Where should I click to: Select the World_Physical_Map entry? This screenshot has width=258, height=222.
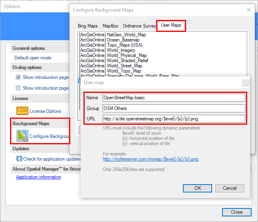113,55
